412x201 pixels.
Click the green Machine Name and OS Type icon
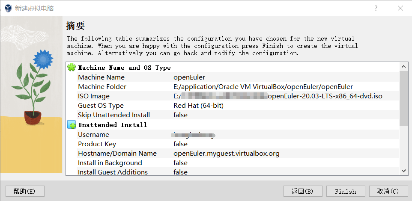72,68
